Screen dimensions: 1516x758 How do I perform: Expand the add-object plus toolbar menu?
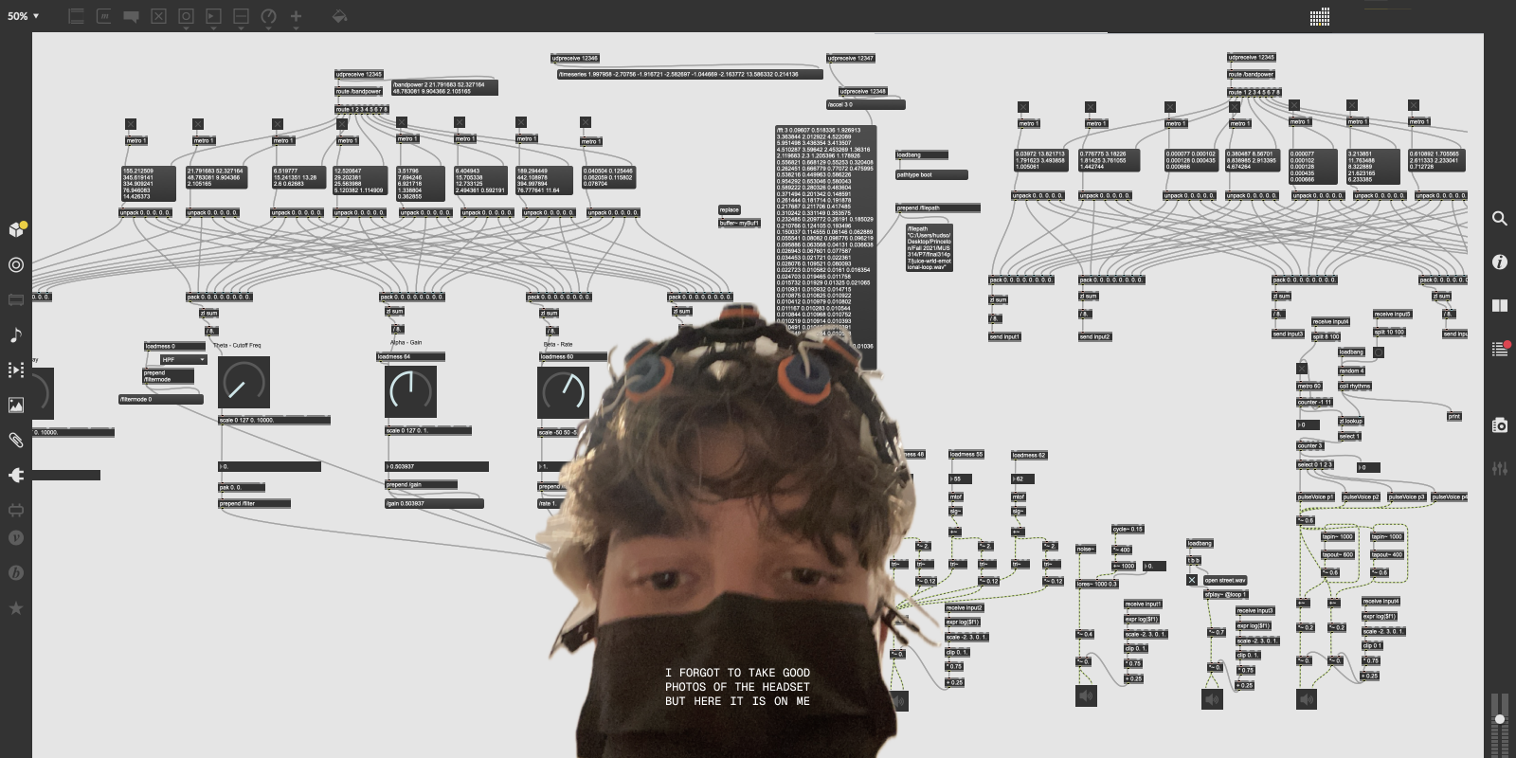tap(296, 16)
